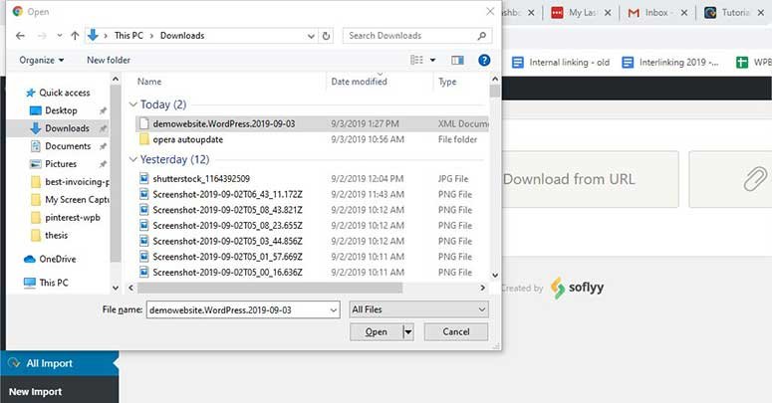Open the blue Help icon
Image resolution: width=772 pixels, height=403 pixels.
coord(484,60)
